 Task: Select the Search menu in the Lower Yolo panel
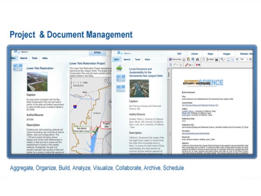[24, 58]
